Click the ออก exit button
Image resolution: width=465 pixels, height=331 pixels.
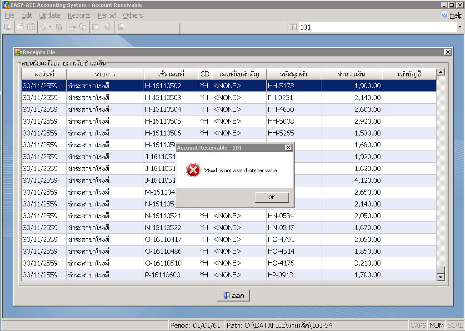pyautogui.click(x=233, y=296)
